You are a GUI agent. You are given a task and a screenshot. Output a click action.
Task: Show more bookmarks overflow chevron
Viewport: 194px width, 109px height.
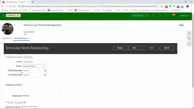191,10
